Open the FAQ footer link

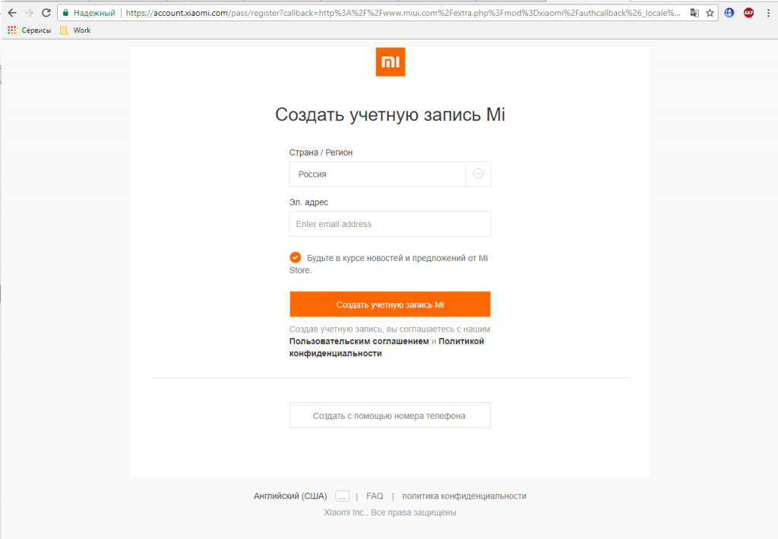tap(375, 496)
